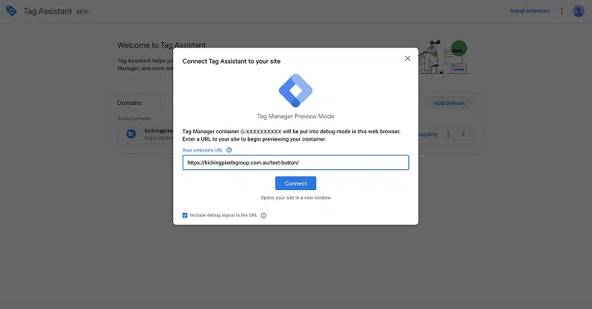This screenshot has width=592, height=309.
Task: Open the user account avatar
Action: [579, 11]
